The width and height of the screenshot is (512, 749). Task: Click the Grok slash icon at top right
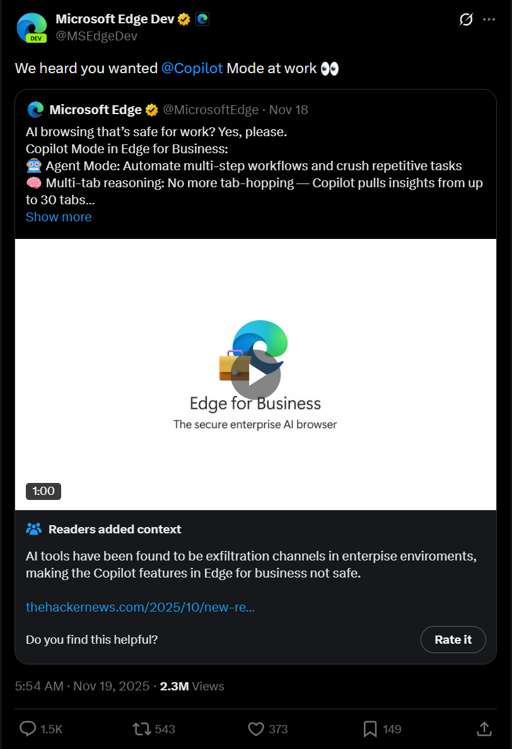click(x=466, y=20)
